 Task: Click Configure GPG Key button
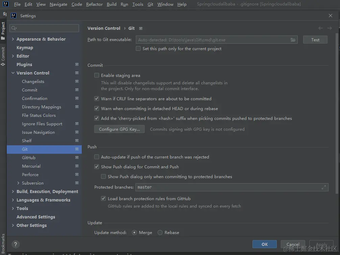coord(119,129)
